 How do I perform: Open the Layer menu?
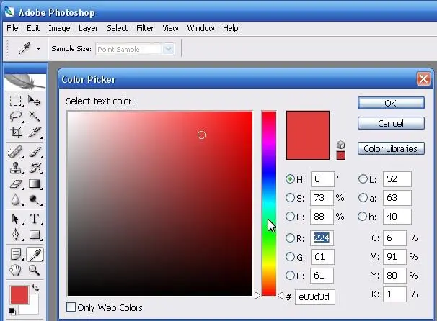(89, 28)
